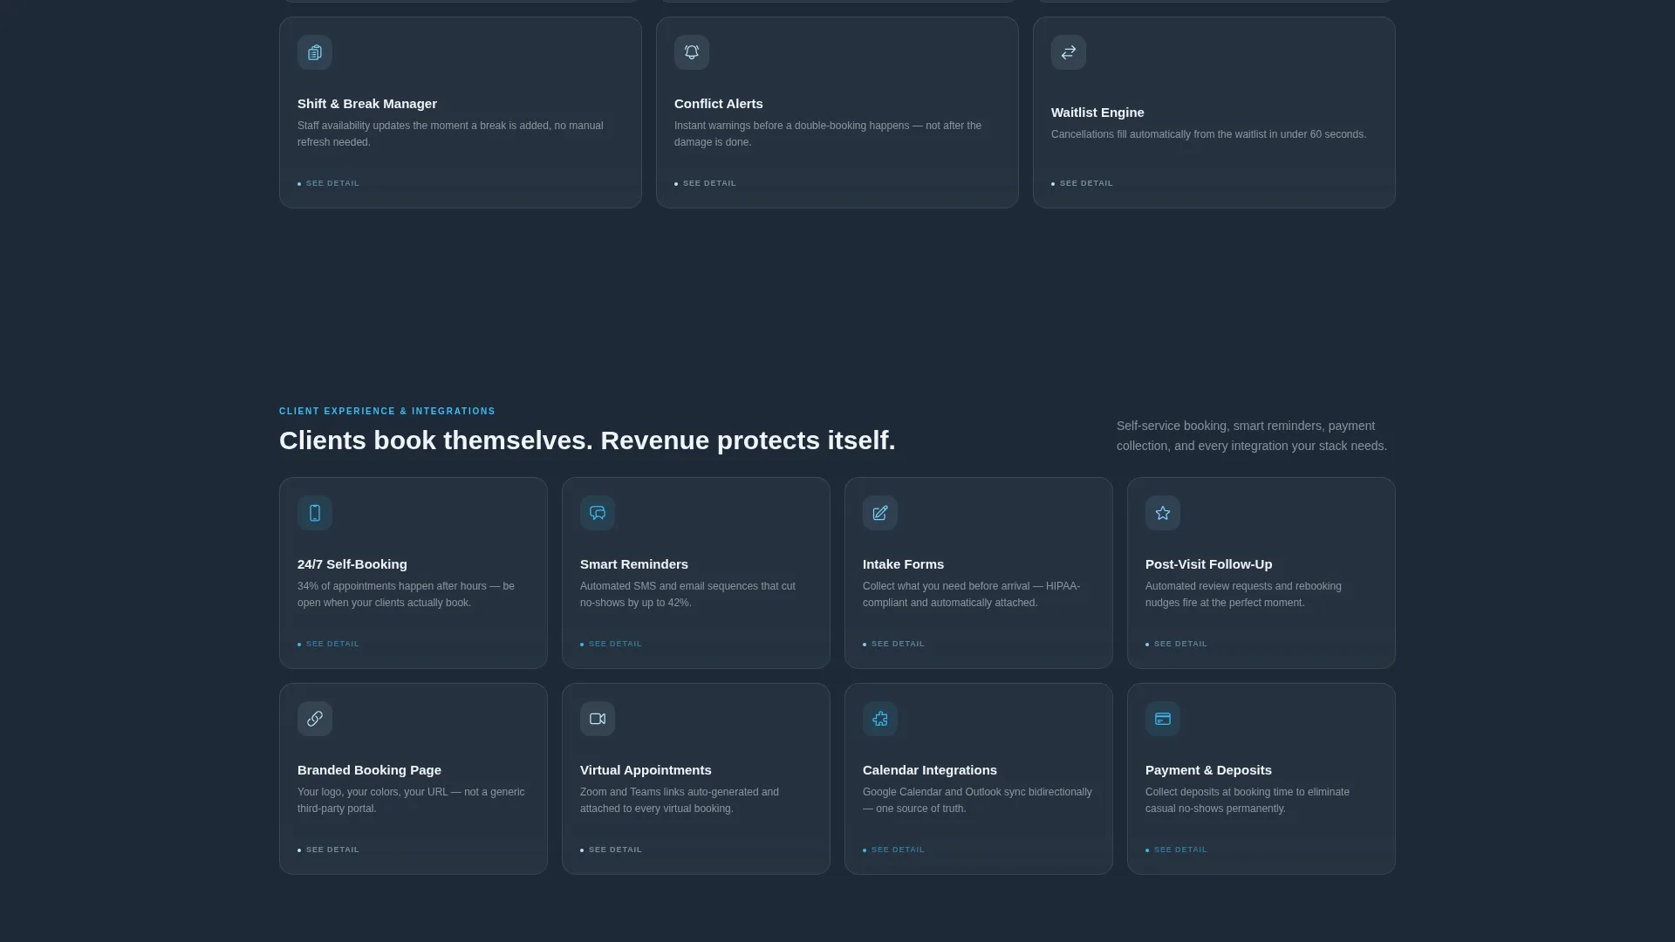The width and height of the screenshot is (1675, 942).
Task: Select the Post-Visit Follow-Up title
Action: (1209, 564)
